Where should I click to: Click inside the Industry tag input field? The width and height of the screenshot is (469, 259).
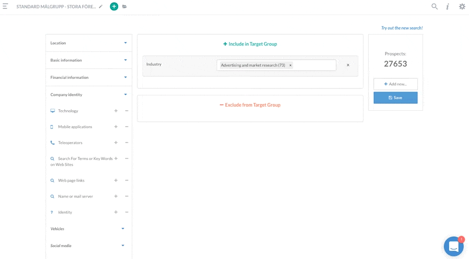pyautogui.click(x=314, y=65)
